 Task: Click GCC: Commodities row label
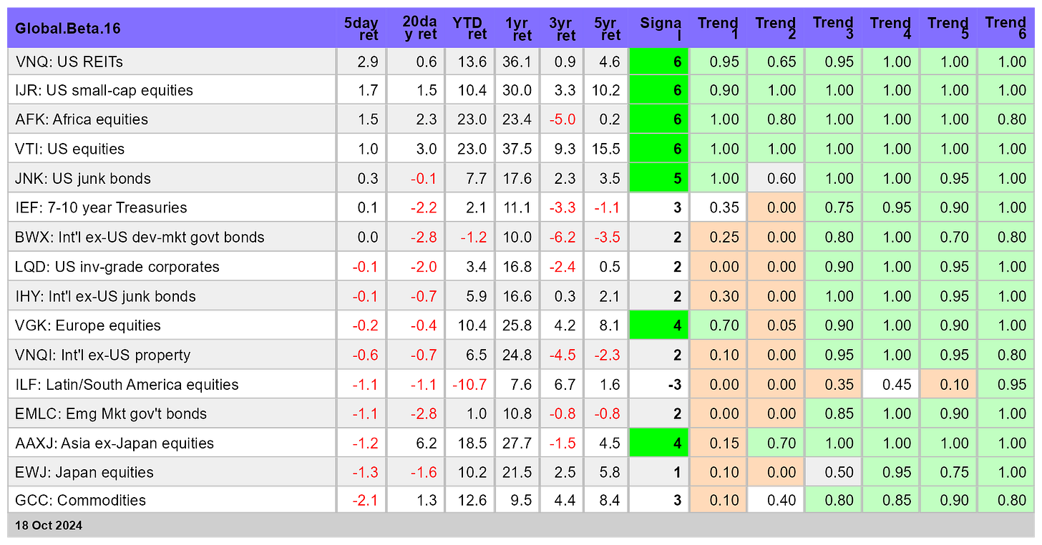pos(81,500)
